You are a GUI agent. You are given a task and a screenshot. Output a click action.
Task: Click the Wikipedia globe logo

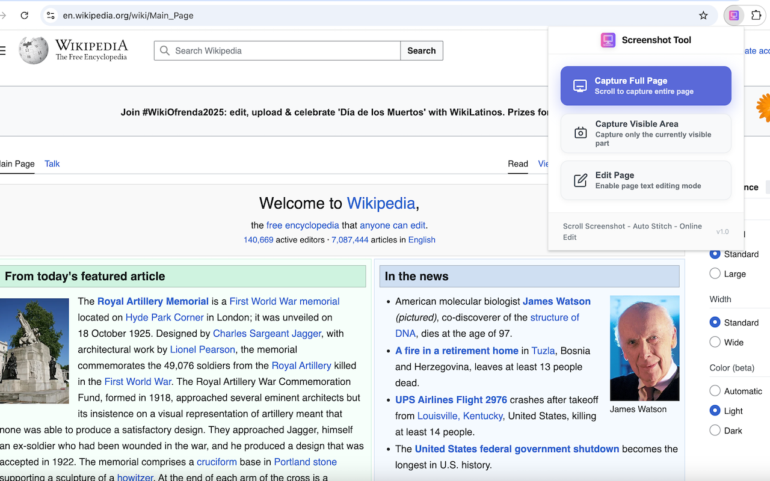(x=34, y=51)
